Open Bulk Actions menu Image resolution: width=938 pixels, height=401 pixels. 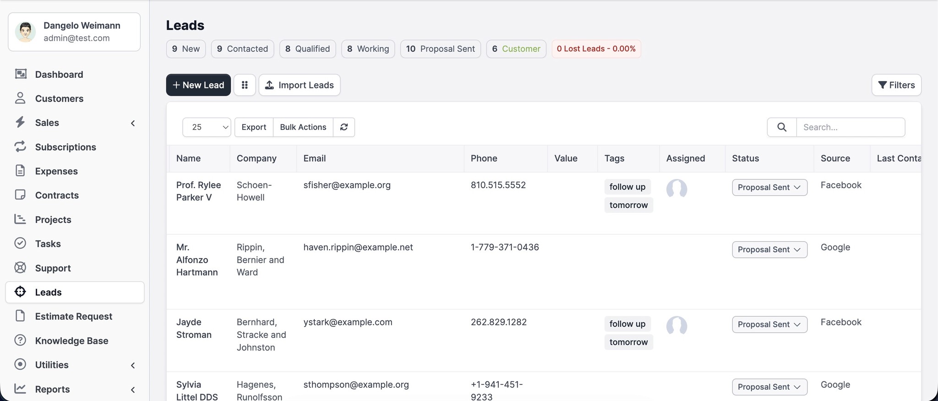tap(303, 127)
